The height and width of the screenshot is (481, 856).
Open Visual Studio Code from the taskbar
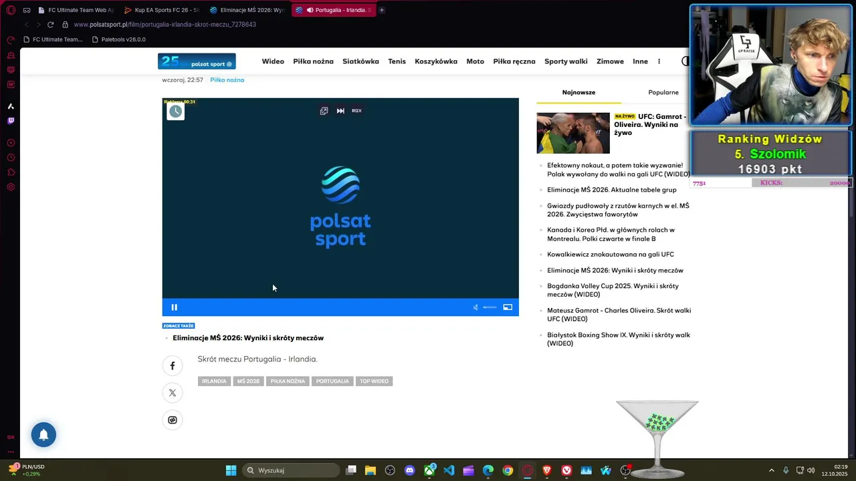[x=449, y=470]
